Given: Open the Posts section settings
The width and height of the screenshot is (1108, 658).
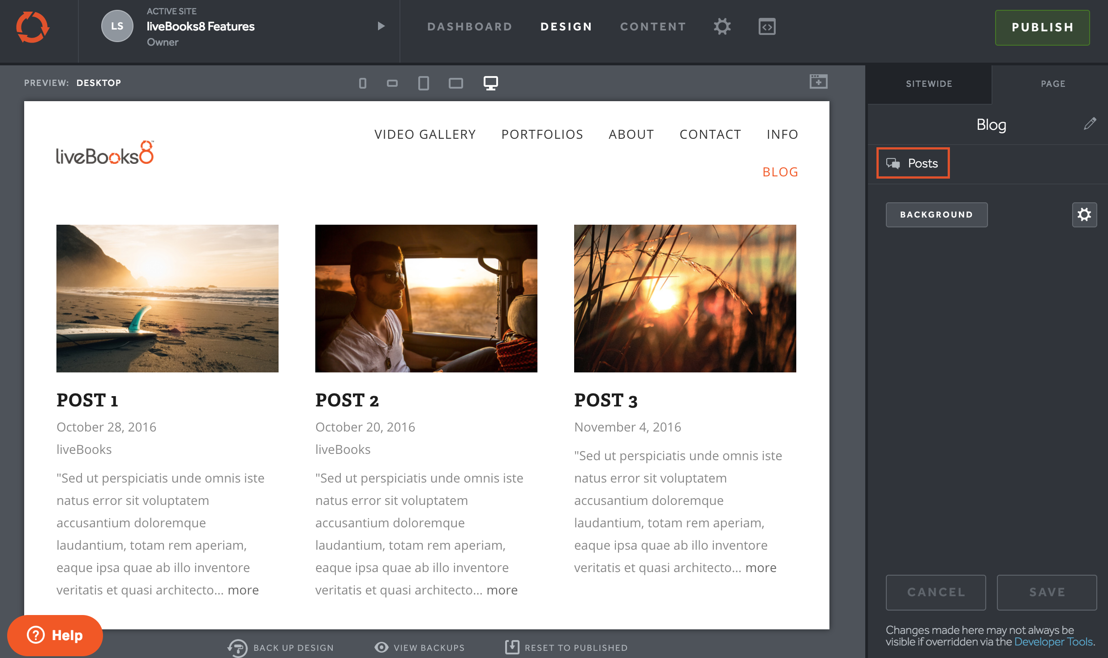Looking at the screenshot, I should pos(913,163).
